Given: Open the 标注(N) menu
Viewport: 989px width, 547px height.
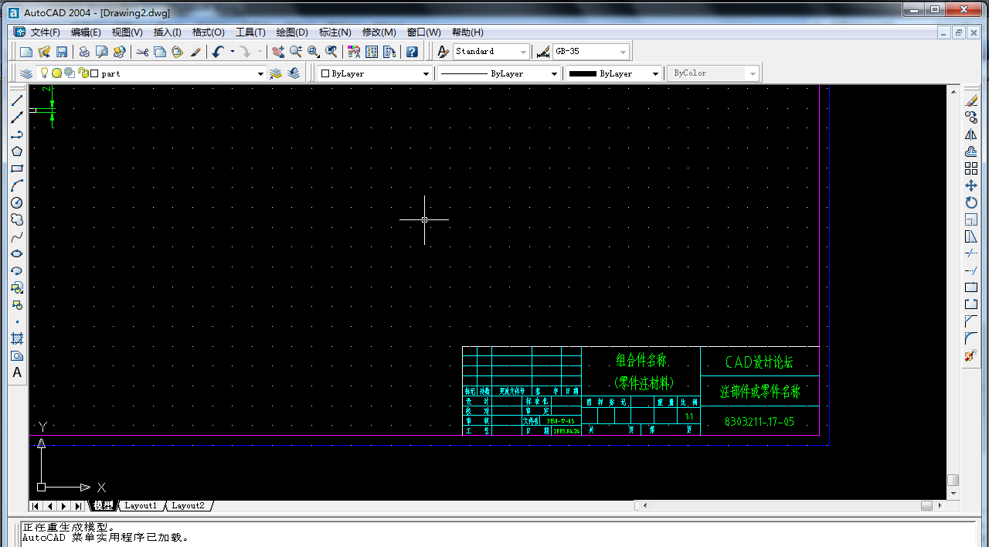Looking at the screenshot, I should pyautogui.click(x=335, y=32).
